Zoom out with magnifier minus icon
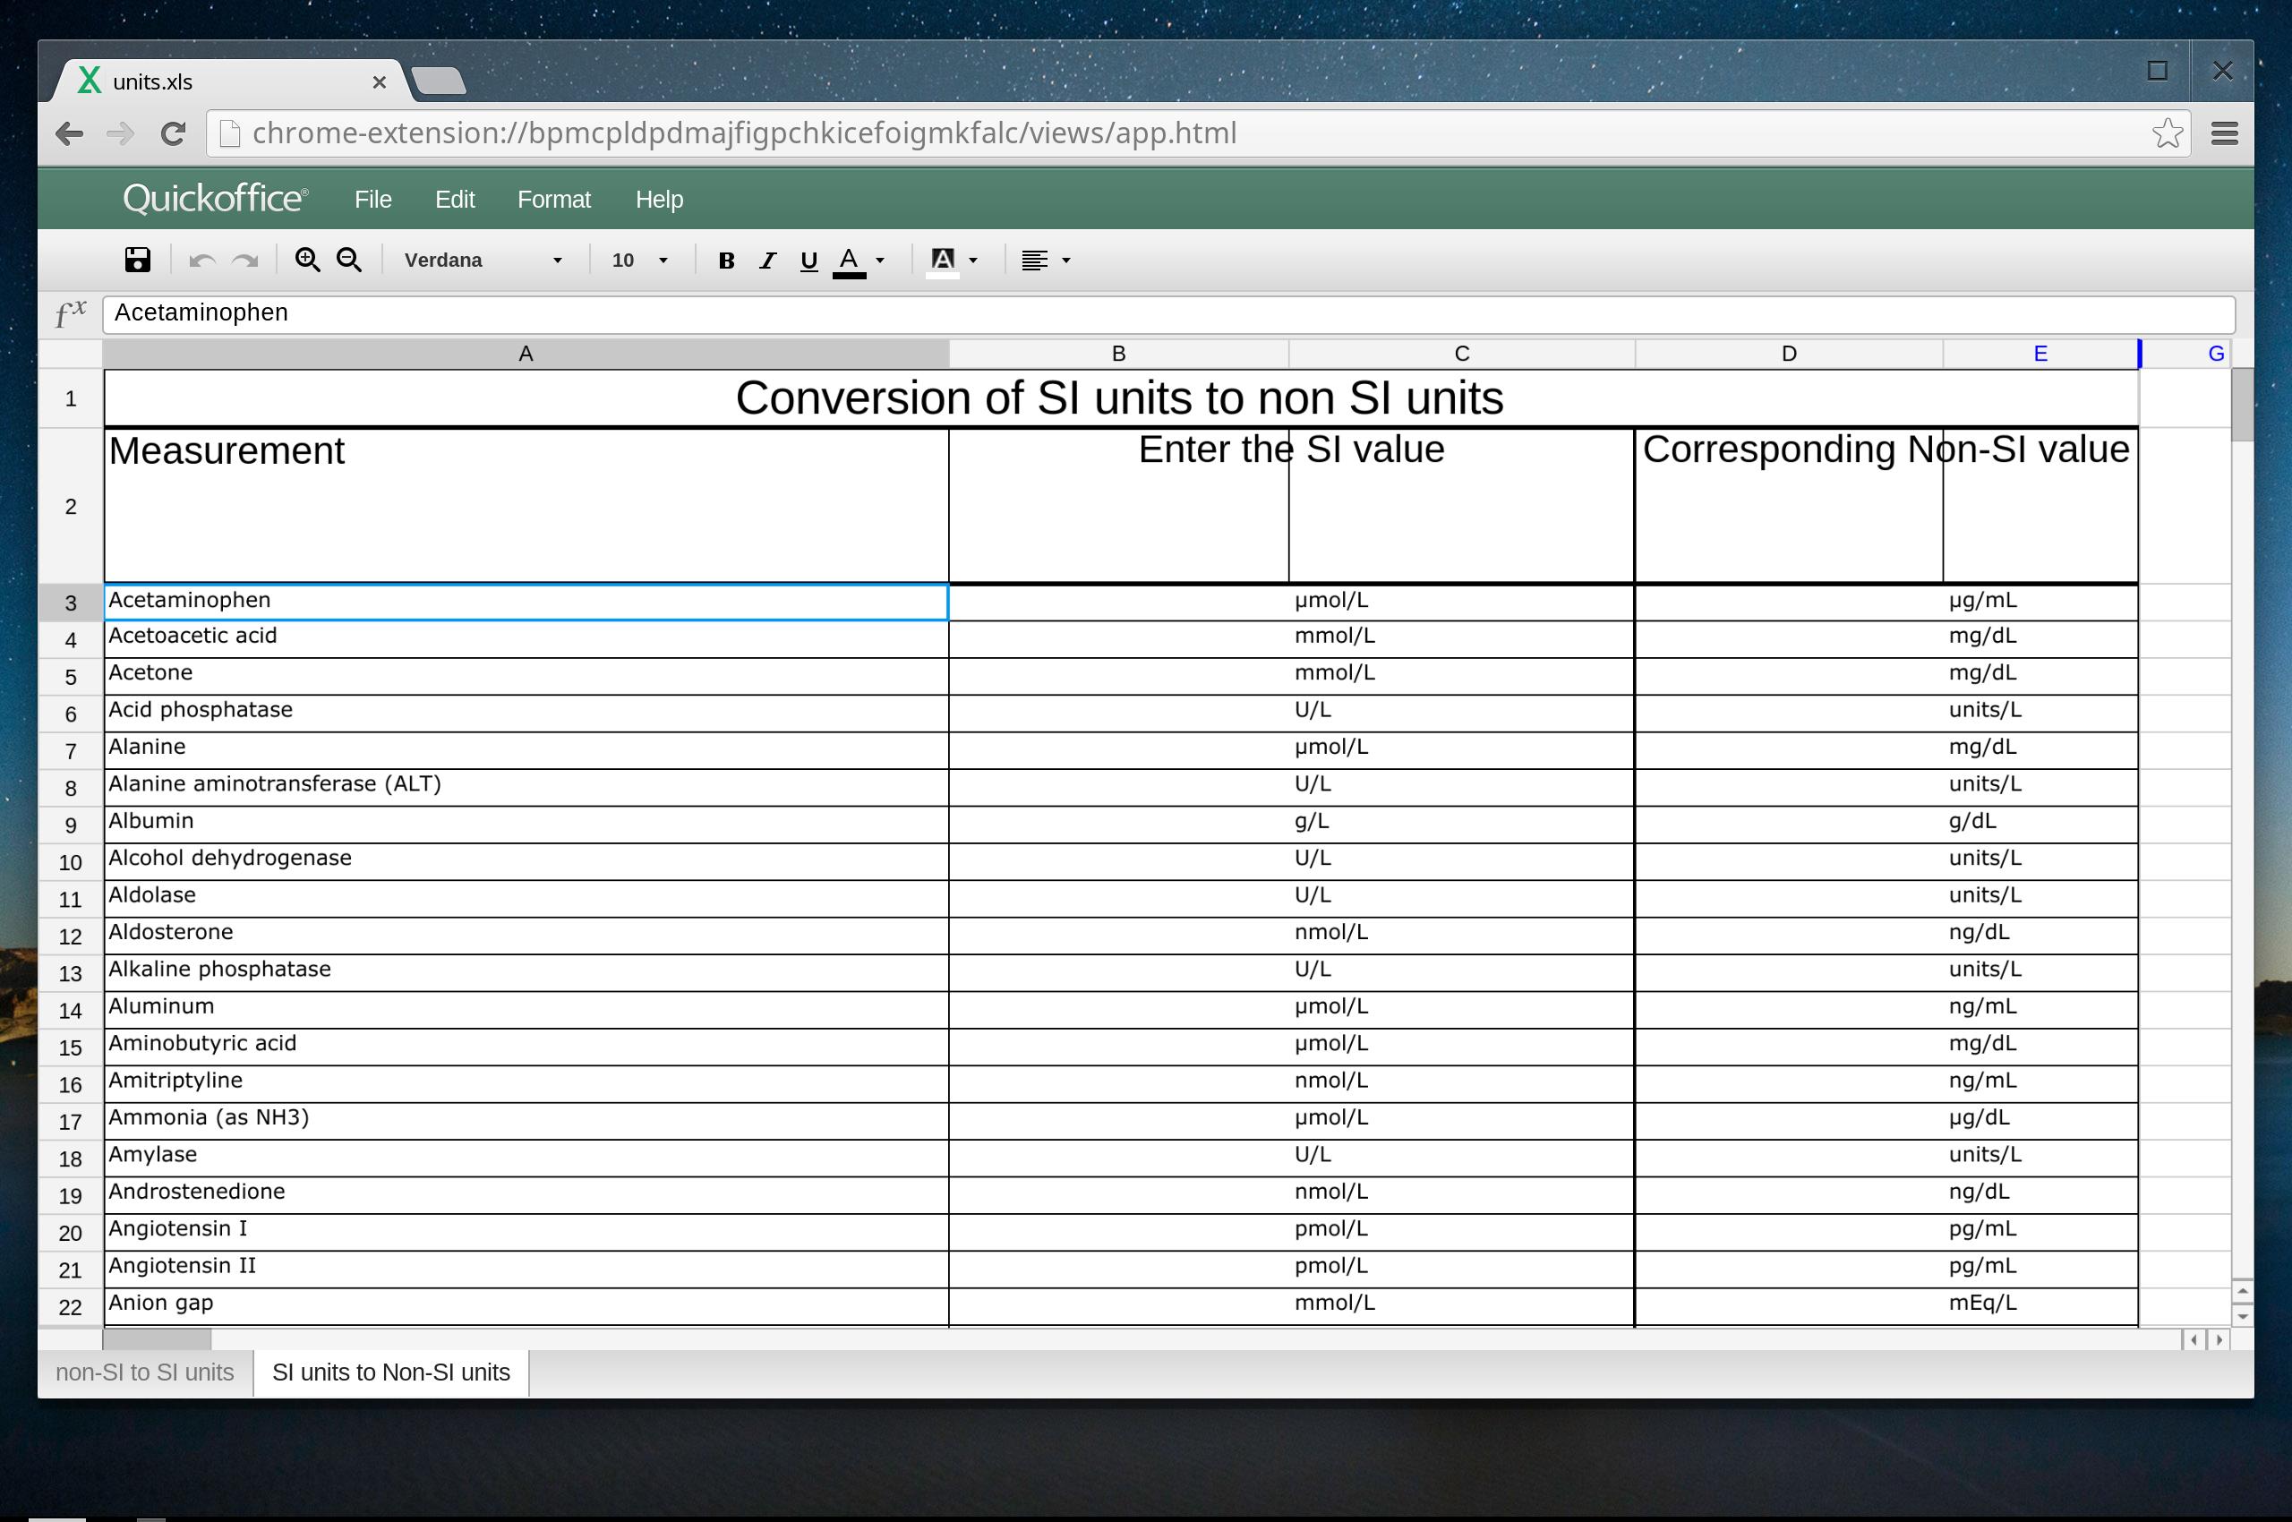 coord(349,259)
